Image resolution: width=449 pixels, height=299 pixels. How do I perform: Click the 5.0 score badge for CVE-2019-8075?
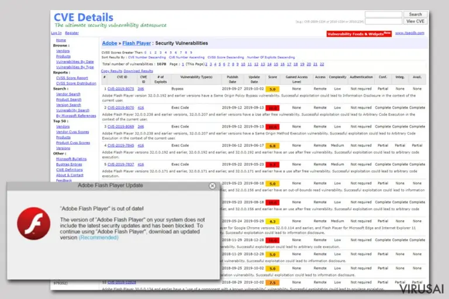click(272, 89)
